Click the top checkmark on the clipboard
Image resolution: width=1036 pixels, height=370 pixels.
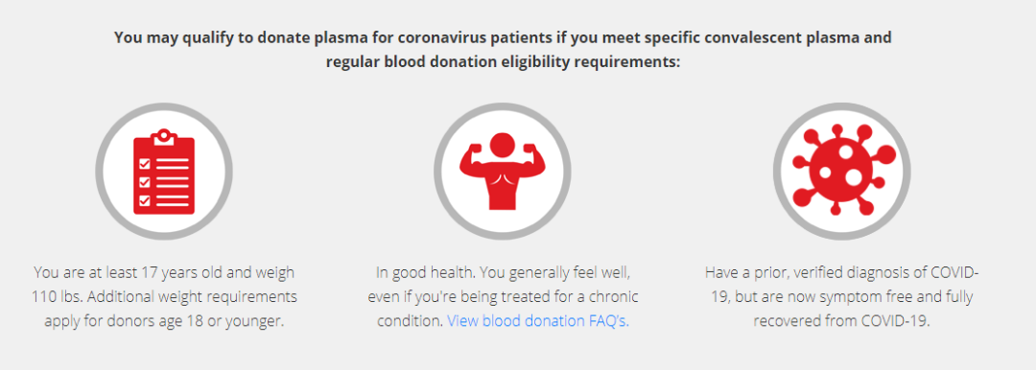(144, 163)
